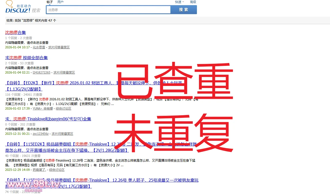
Task: Switch to the 帖子 tab
Action: coord(50,2)
